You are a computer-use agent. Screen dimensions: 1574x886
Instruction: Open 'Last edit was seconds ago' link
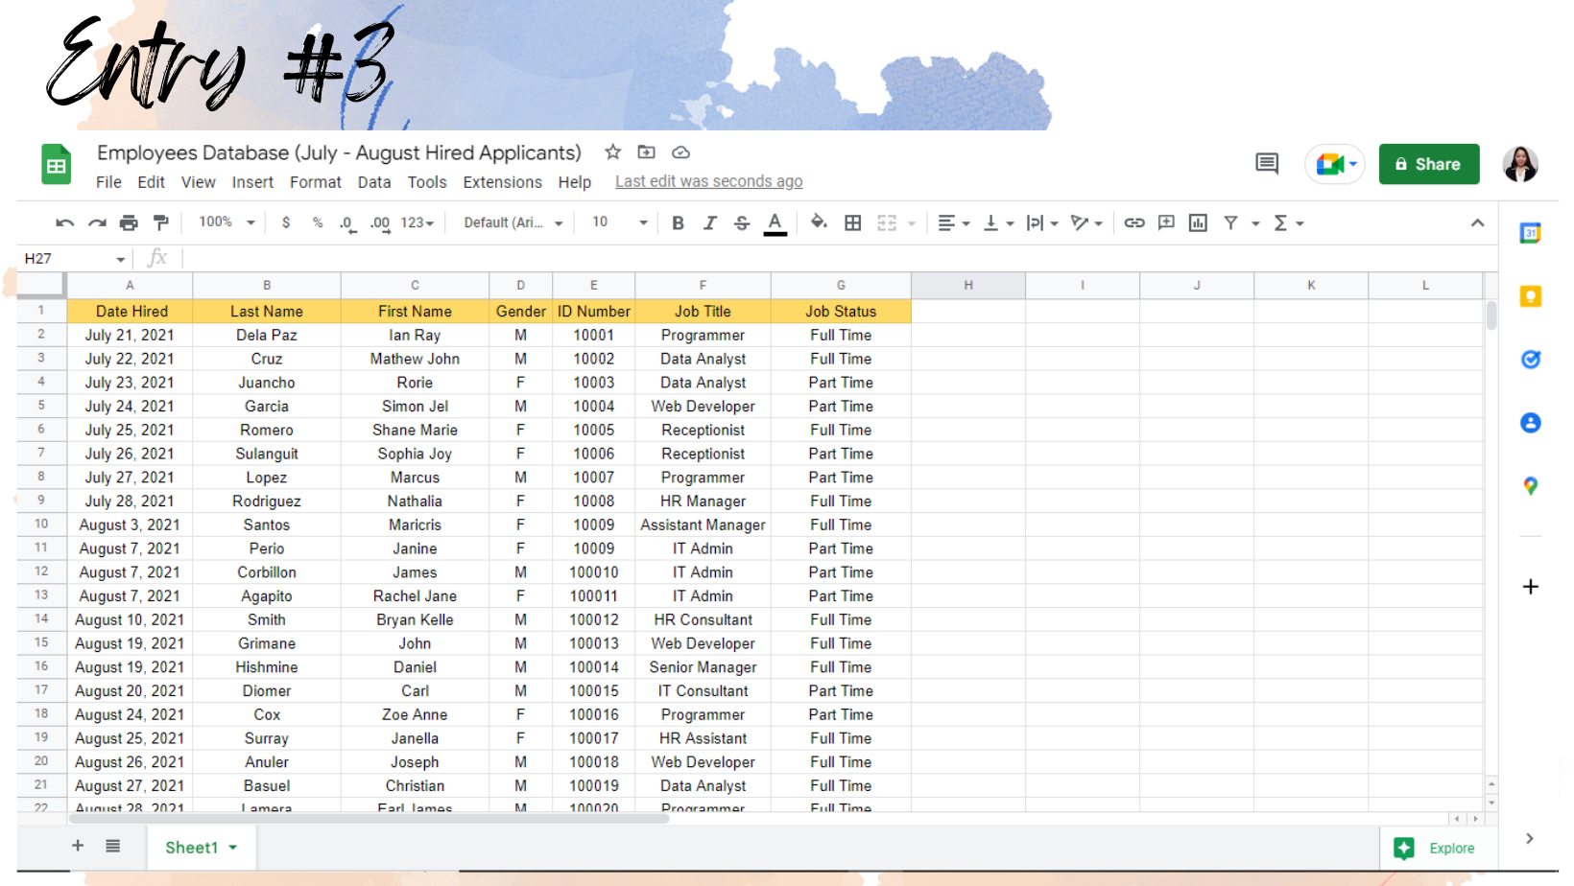pos(709,181)
